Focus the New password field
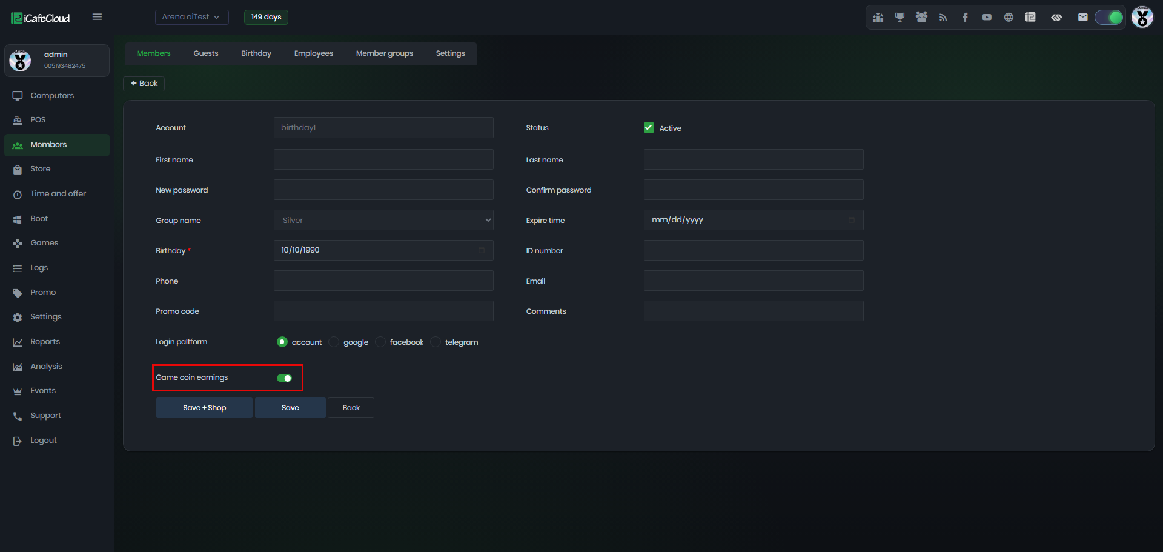1163x552 pixels. [383, 190]
